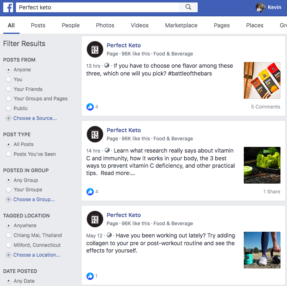Open Choose a Group link
The width and height of the screenshot is (287, 286).
click(x=34, y=200)
